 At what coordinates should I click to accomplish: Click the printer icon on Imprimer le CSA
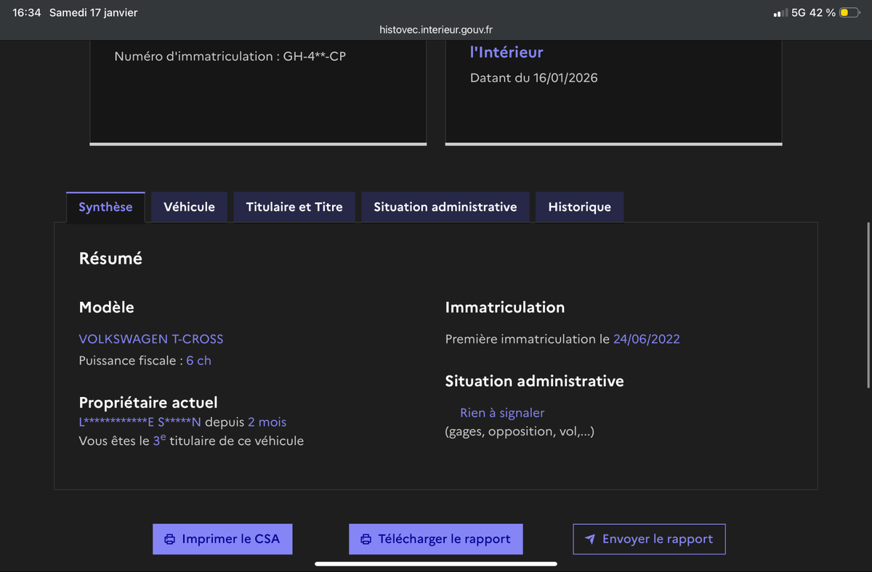pos(170,539)
